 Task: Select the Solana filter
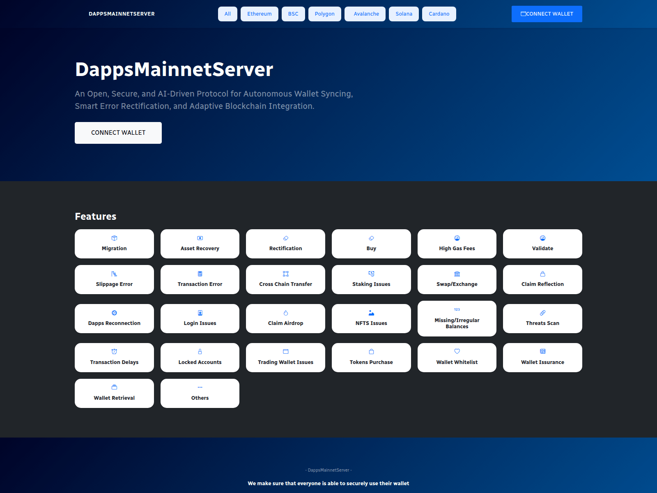tap(404, 14)
